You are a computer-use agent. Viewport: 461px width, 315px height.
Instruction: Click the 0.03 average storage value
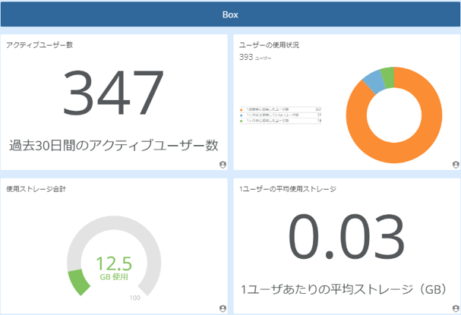tap(346, 238)
